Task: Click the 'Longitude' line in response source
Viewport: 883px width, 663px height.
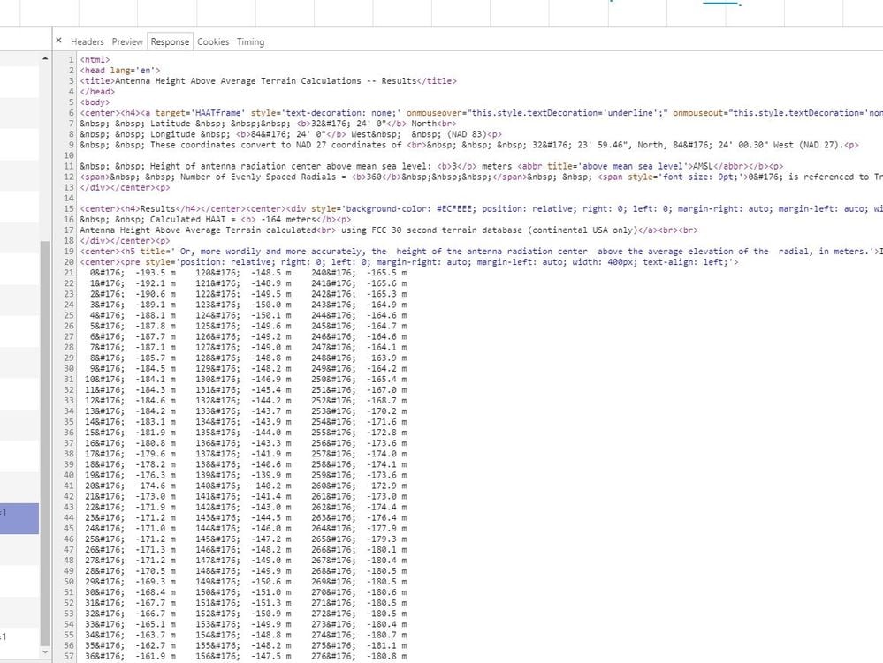Action: (x=291, y=134)
